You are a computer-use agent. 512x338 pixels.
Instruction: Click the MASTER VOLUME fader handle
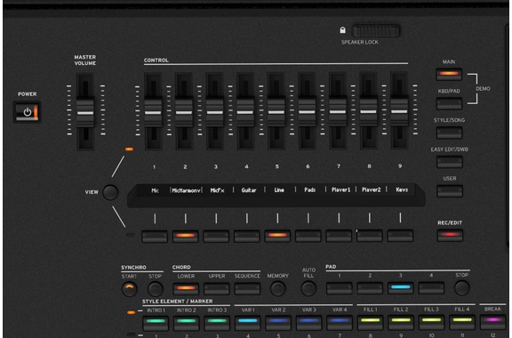coord(85,113)
